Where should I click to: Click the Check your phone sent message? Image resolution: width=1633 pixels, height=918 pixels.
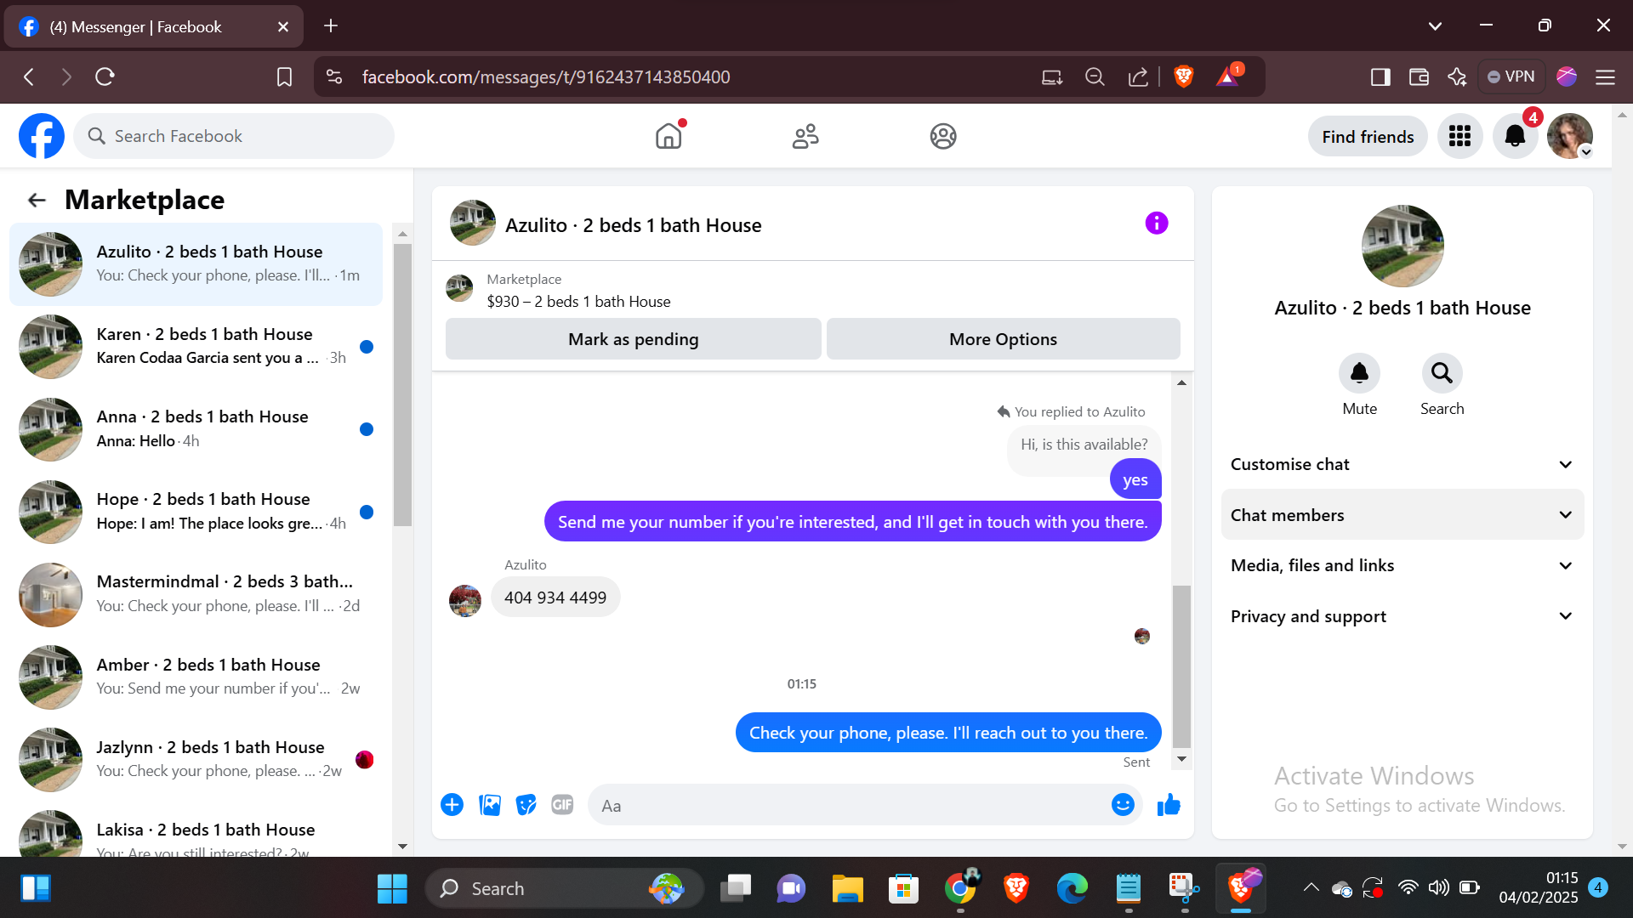948,733
